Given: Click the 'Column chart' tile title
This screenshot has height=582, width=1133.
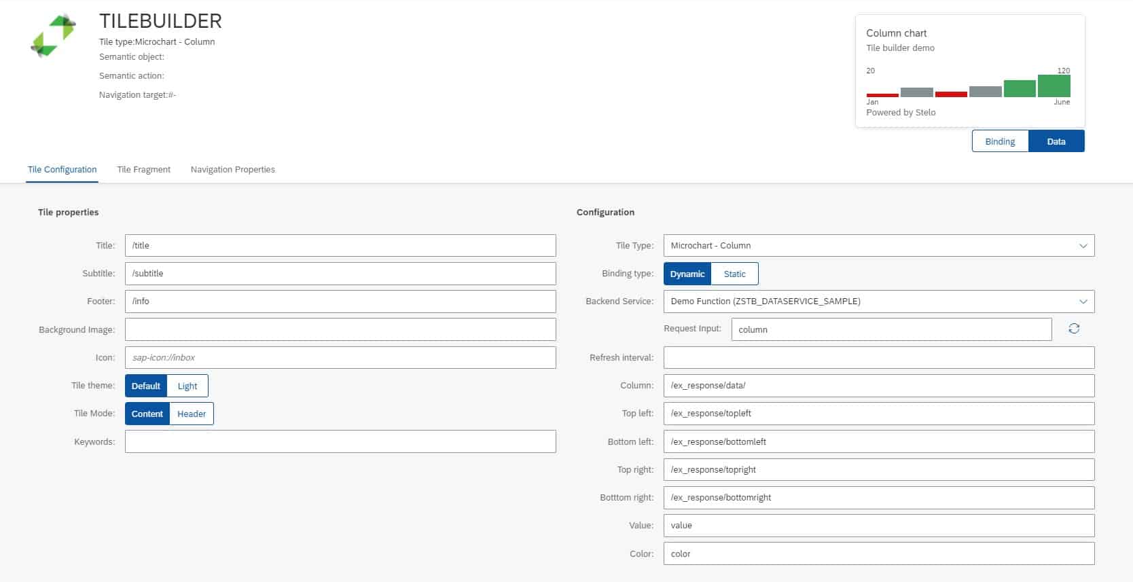Looking at the screenshot, I should 896,33.
